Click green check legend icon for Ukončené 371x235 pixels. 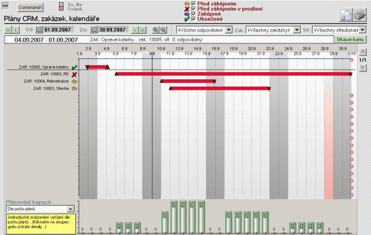(187, 19)
